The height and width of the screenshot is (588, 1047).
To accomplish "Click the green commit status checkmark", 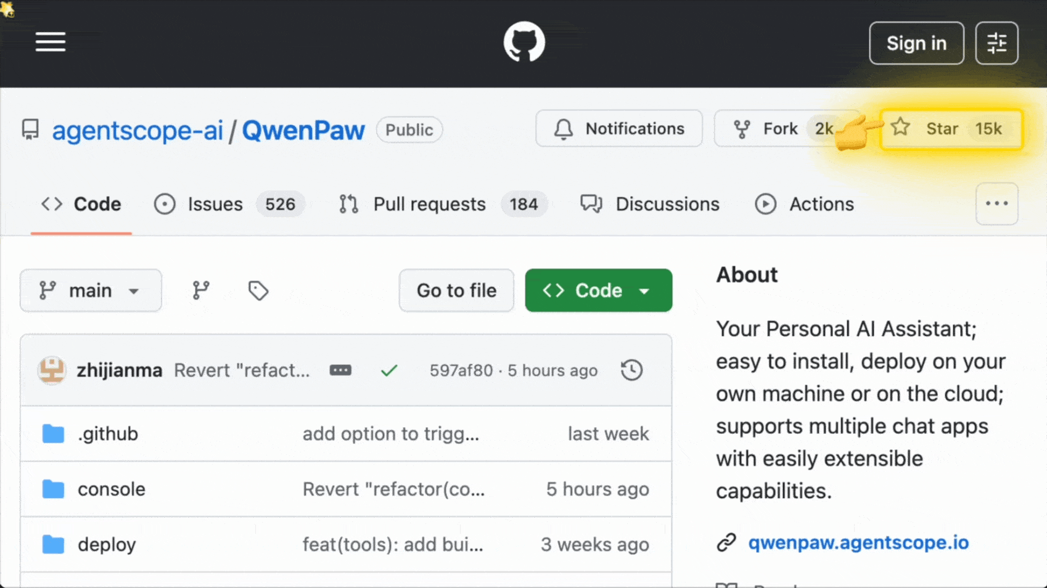I will click(x=389, y=370).
